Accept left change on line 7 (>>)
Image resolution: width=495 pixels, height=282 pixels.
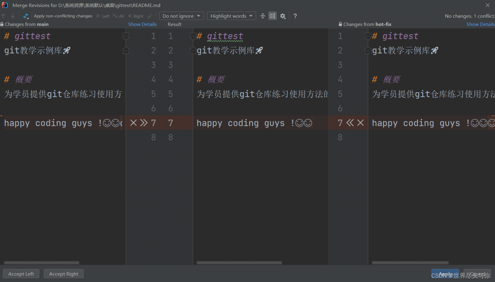144,123
